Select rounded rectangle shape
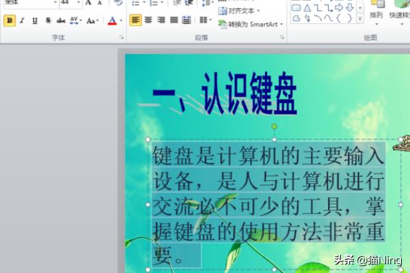Image resolution: width=410 pixels, height=273 pixels. [296, 8]
